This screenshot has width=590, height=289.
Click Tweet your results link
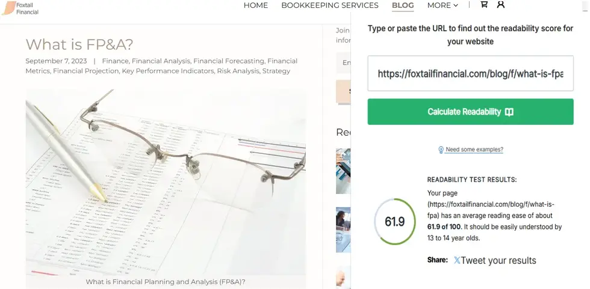click(498, 260)
